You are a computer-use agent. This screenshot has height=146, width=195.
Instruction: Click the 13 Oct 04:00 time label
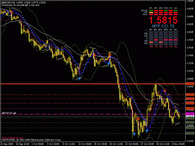85,144
